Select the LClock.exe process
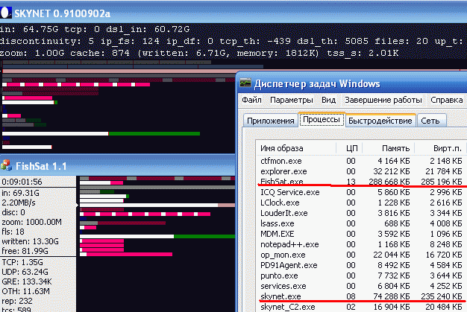This screenshot has height=312, width=467. (x=361, y=203)
